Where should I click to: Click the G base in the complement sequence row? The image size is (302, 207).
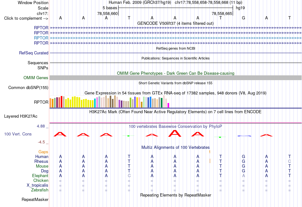244,18
